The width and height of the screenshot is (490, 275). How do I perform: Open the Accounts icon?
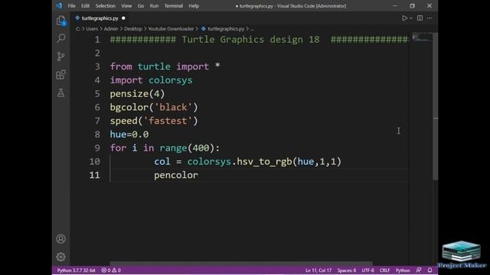pos(61,239)
